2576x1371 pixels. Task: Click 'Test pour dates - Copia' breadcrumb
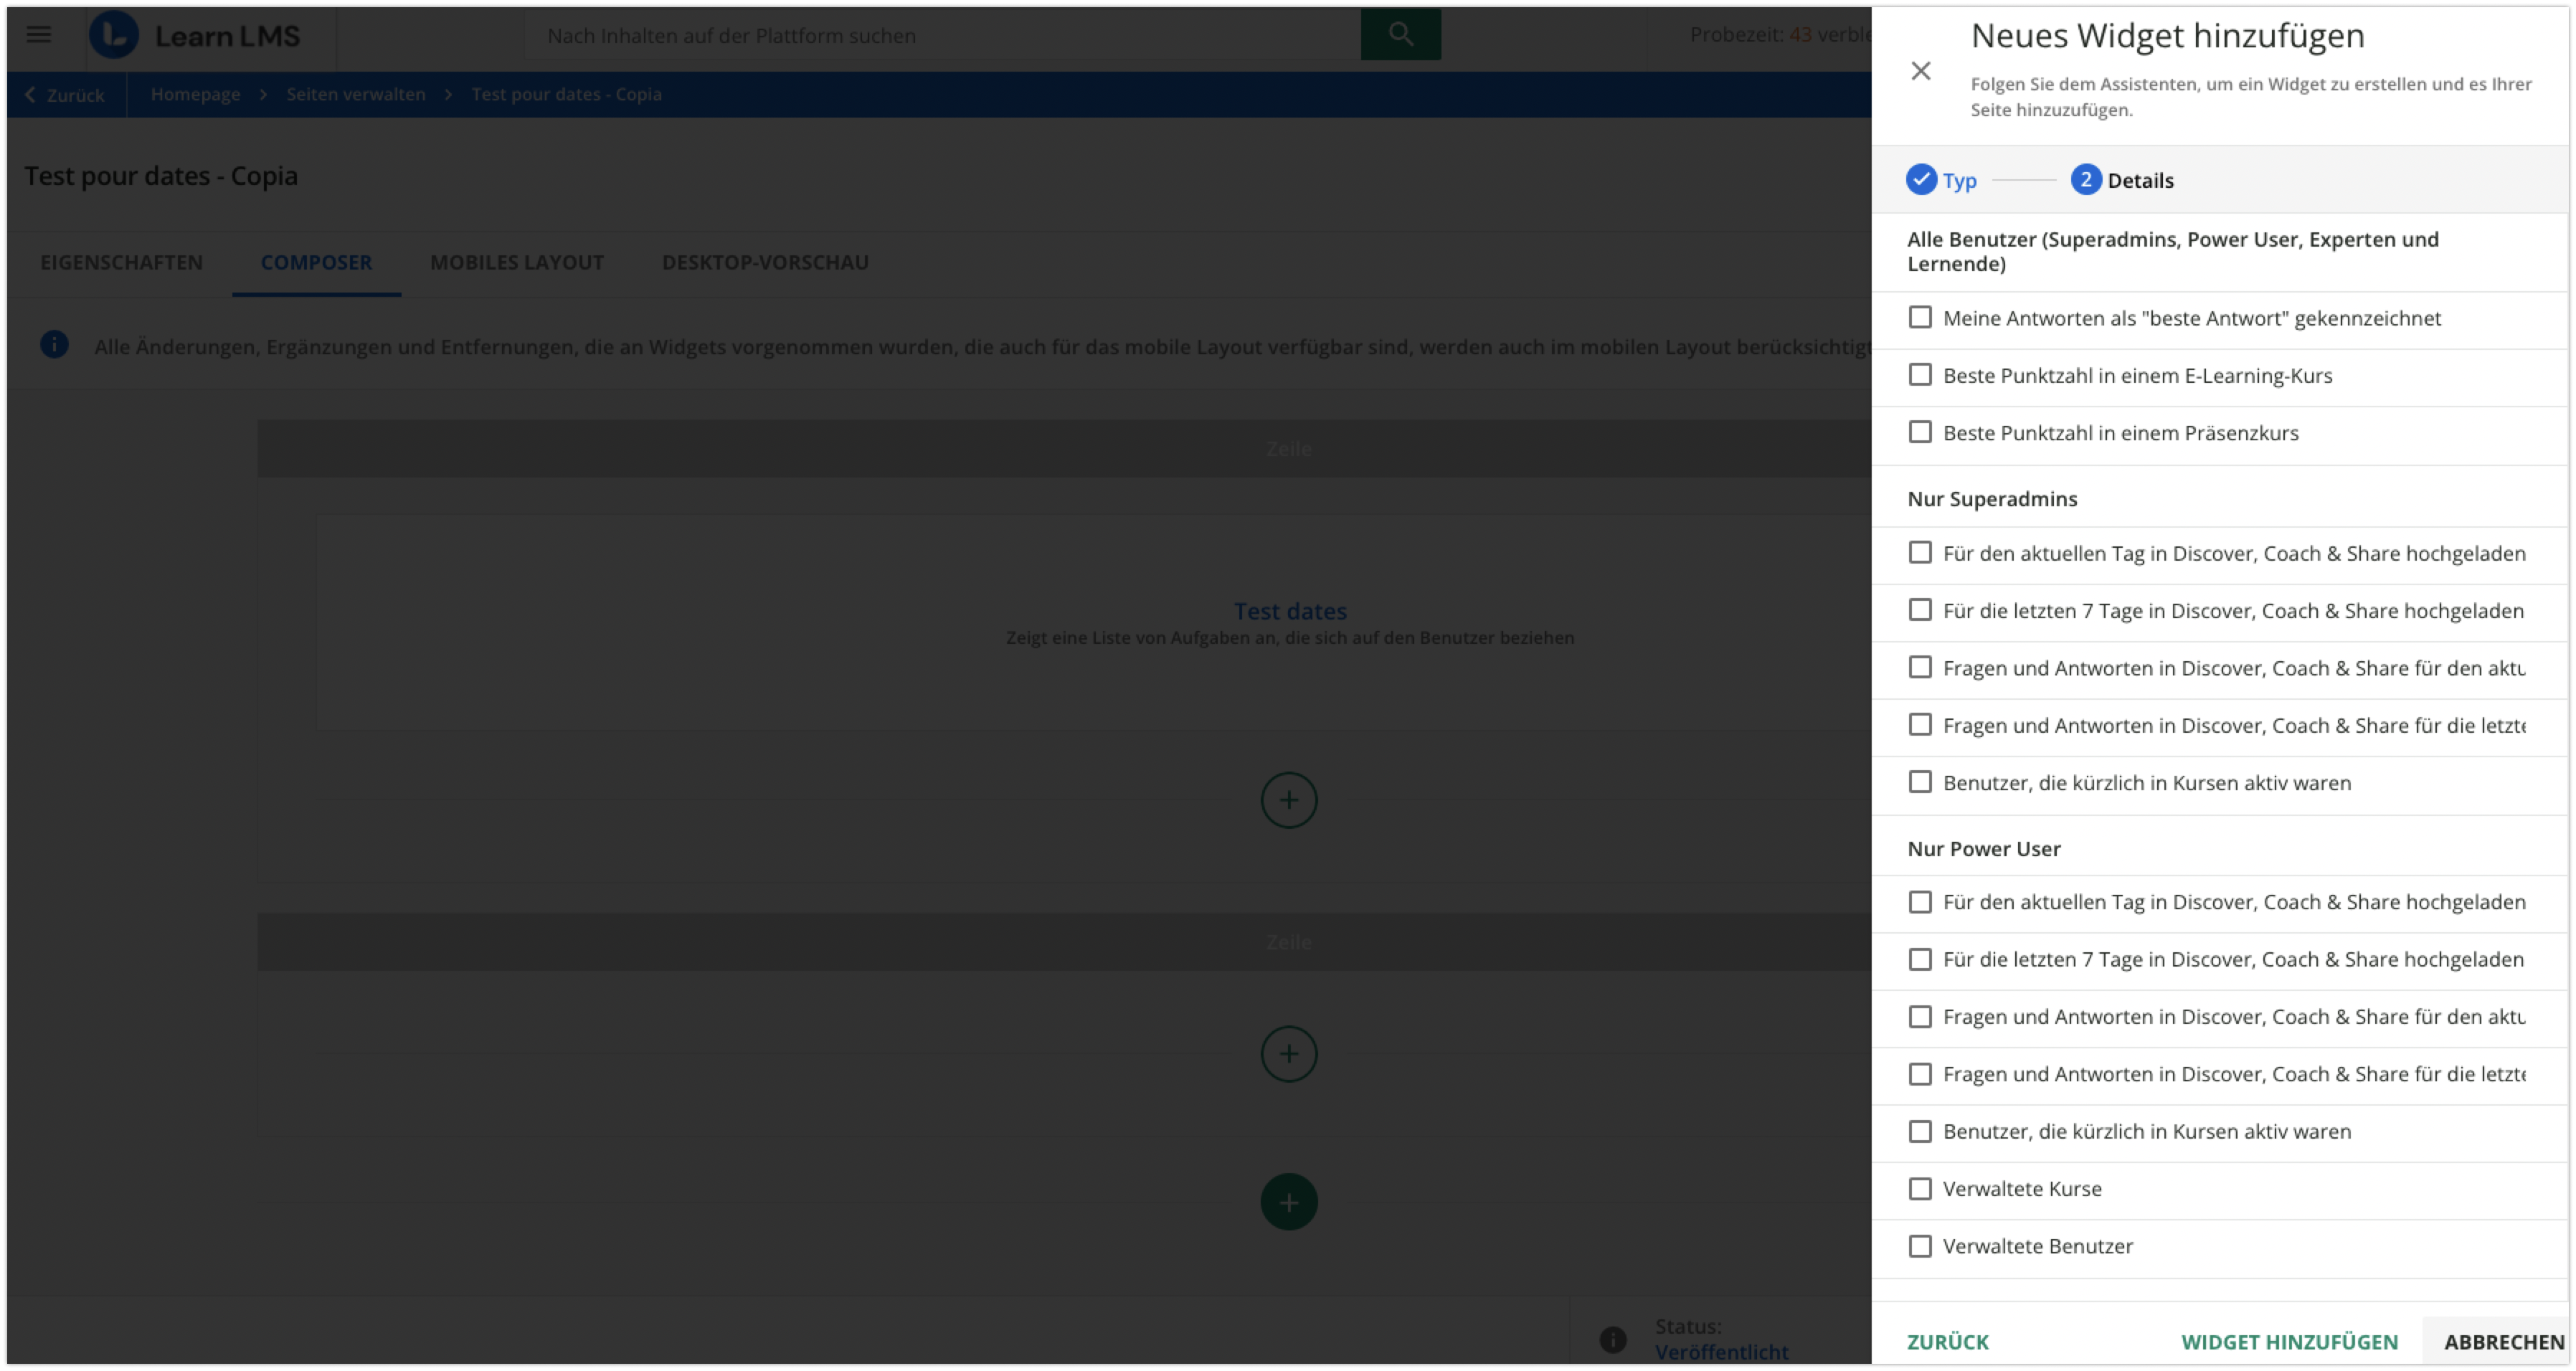(x=566, y=94)
